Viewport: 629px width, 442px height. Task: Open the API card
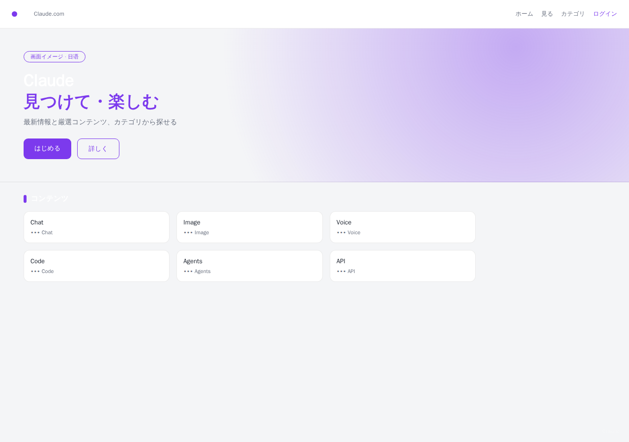[402, 266]
